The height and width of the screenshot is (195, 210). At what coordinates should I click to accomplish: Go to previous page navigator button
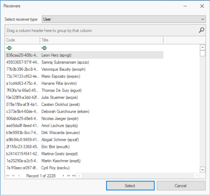(13, 176)
